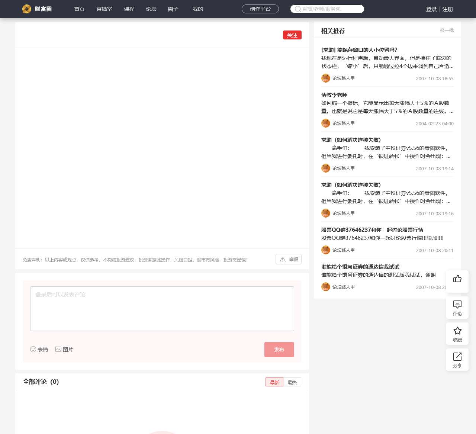
Task: Click author 论坛路人甲 on the 20:11 post
Action: click(x=344, y=250)
